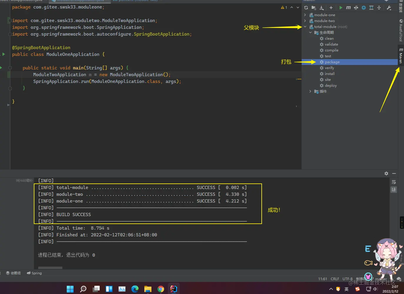Screen dimensions: 404x294
Task: Run Maven build with green play icon
Action: [x=341, y=8]
